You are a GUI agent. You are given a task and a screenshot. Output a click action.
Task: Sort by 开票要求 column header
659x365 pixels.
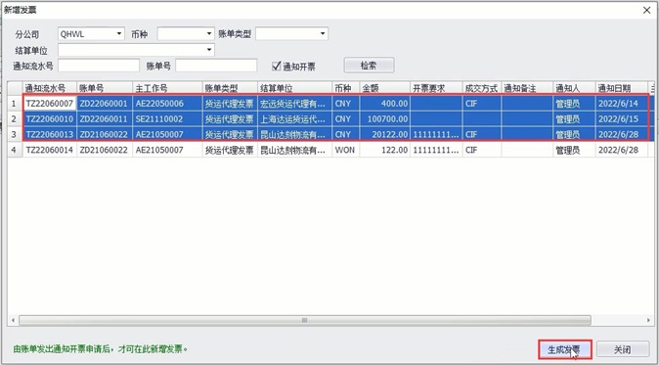pyautogui.click(x=436, y=88)
